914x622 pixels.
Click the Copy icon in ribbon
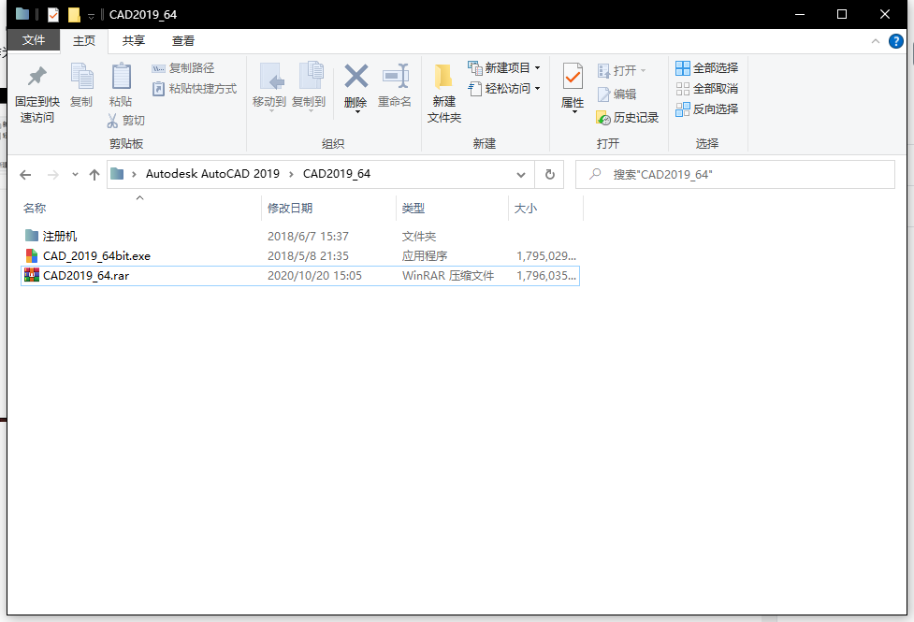click(x=81, y=78)
